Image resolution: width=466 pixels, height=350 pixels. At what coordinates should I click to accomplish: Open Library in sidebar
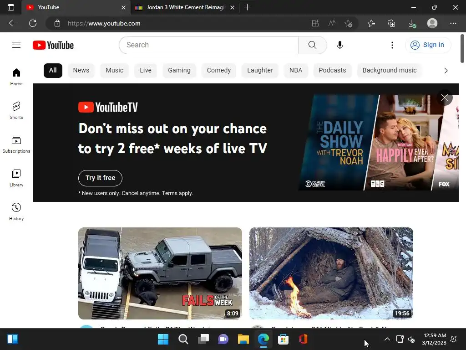coord(16,178)
